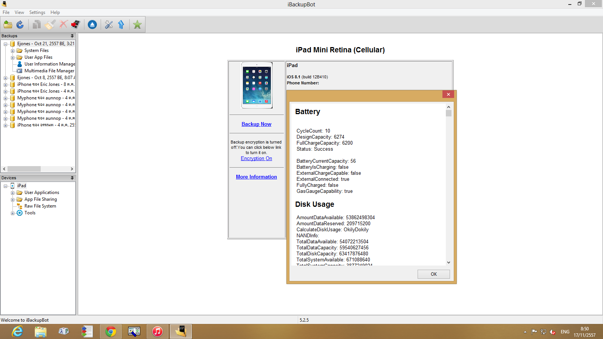Toggle the Devices panel pin
This screenshot has height=339, width=603.
72,178
